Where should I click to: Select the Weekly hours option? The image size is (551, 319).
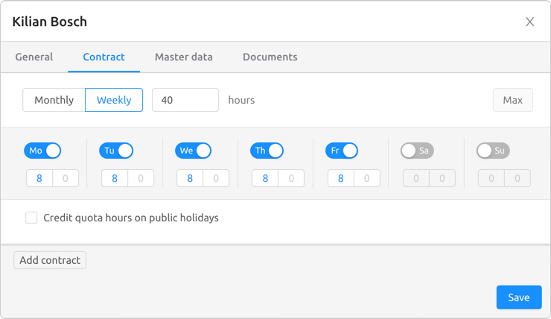click(114, 100)
